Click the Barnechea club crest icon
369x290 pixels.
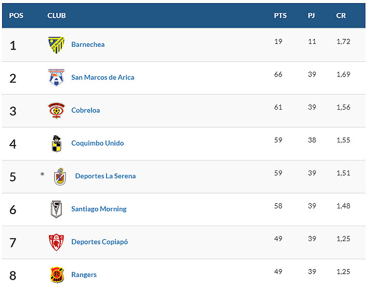tap(56, 45)
